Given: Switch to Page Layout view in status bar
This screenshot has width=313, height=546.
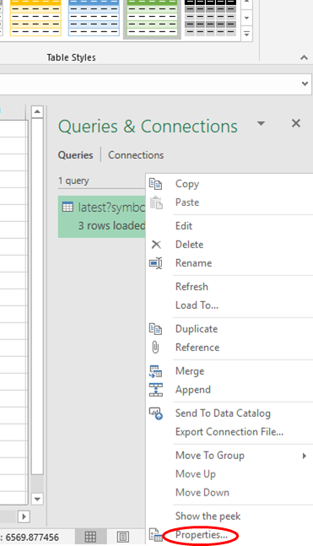Looking at the screenshot, I should tap(123, 537).
